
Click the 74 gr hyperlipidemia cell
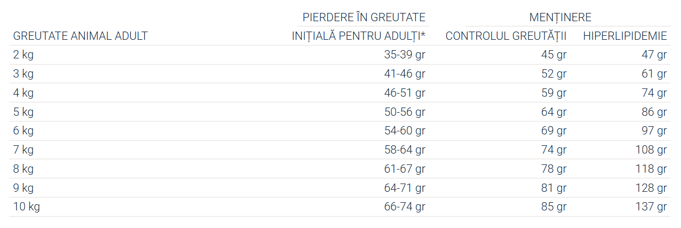(654, 93)
